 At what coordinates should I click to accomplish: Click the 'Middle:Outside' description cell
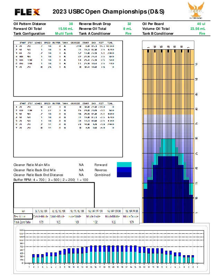click(x=131, y=216)
